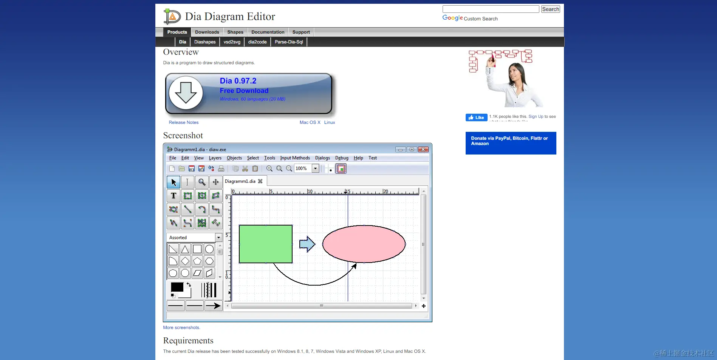The height and width of the screenshot is (360, 717).
Task: Select the Ellipse shape tool
Action: 202,196
